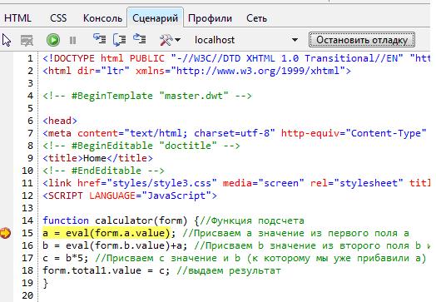Activate the select element arrow tool
The height and width of the screenshot is (302, 436).
7,40
